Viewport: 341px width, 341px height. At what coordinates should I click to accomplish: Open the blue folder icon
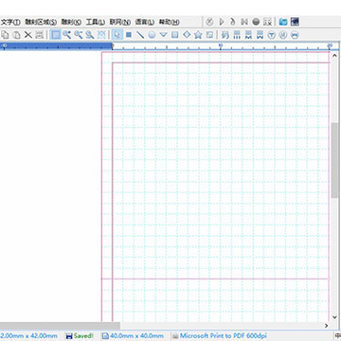point(283,22)
